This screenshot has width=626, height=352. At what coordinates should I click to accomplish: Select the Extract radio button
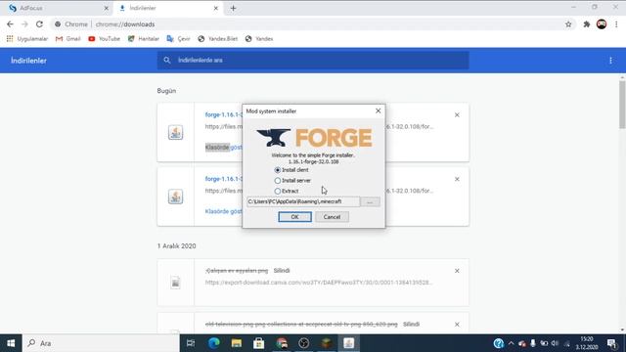pos(278,192)
